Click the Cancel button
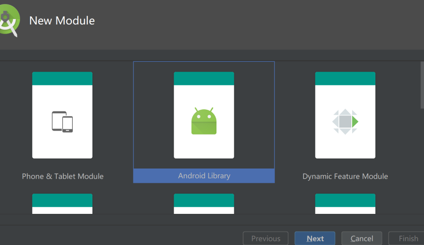The height and width of the screenshot is (245, 424). coord(362,238)
